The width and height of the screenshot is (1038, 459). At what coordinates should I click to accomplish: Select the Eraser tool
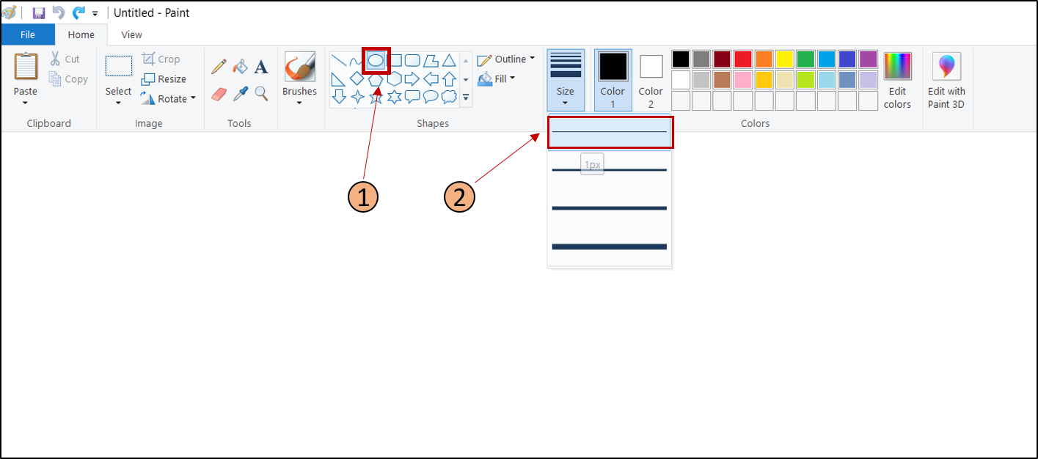(219, 94)
